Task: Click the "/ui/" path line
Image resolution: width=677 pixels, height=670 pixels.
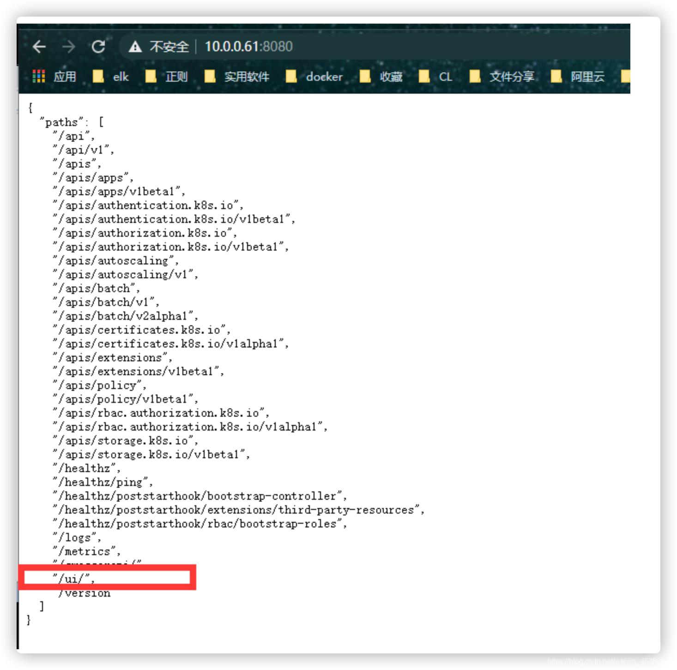Action: [74, 579]
